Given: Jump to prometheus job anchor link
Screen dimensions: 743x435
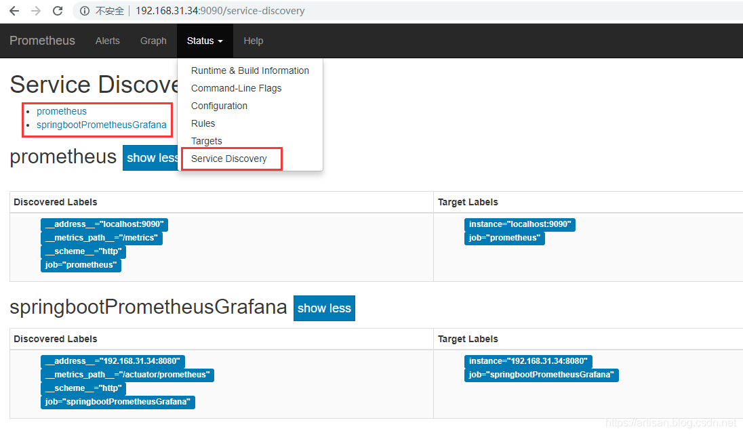Looking at the screenshot, I should coord(62,111).
